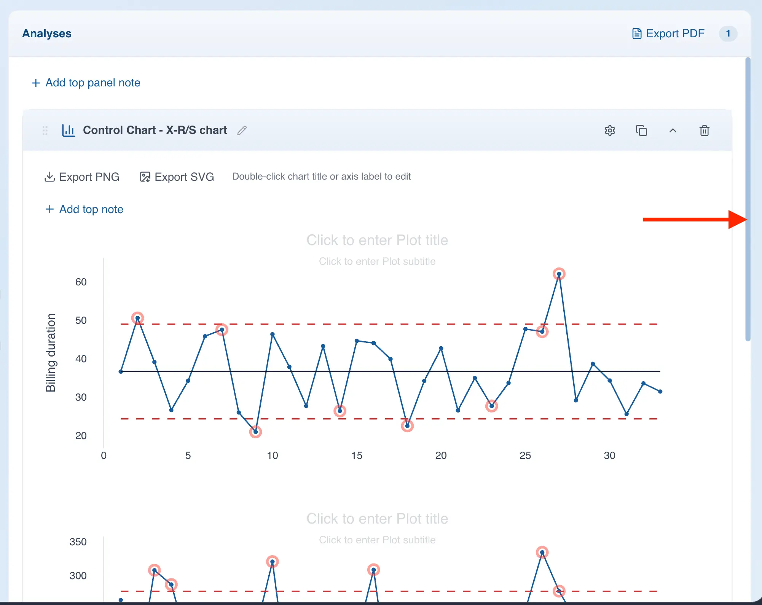Screen dimensions: 762x605
Task: Collapse the Control Chart panel chevron
Action: pyautogui.click(x=673, y=131)
